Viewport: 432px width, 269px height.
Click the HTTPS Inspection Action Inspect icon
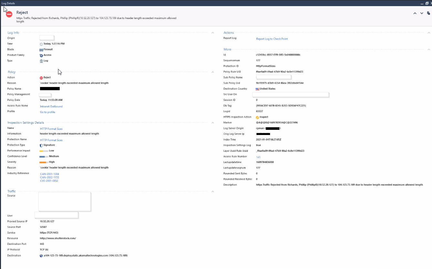(x=257, y=117)
